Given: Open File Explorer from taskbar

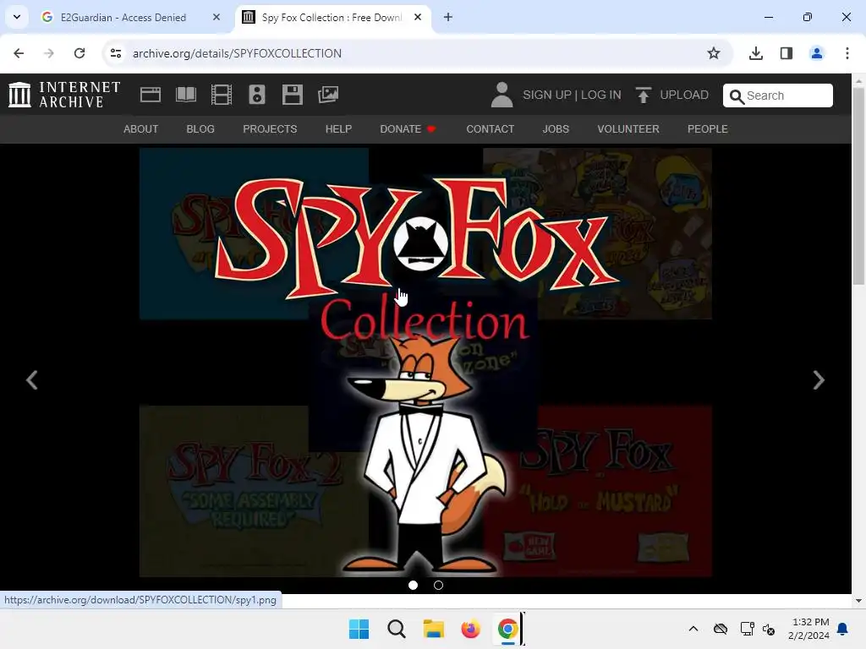Looking at the screenshot, I should (x=434, y=629).
